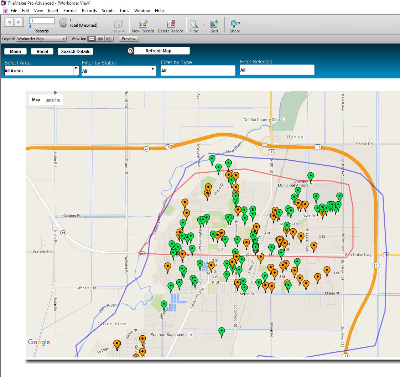Open the Records menu

89,11
